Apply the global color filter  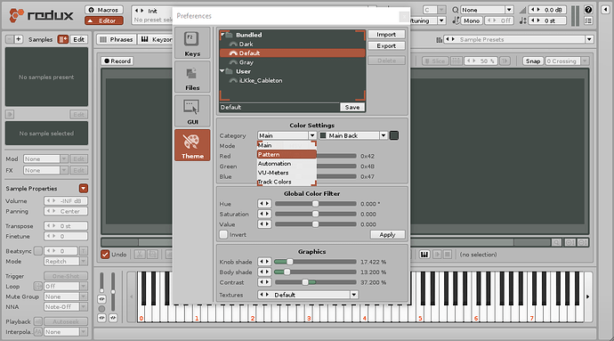(x=387, y=234)
